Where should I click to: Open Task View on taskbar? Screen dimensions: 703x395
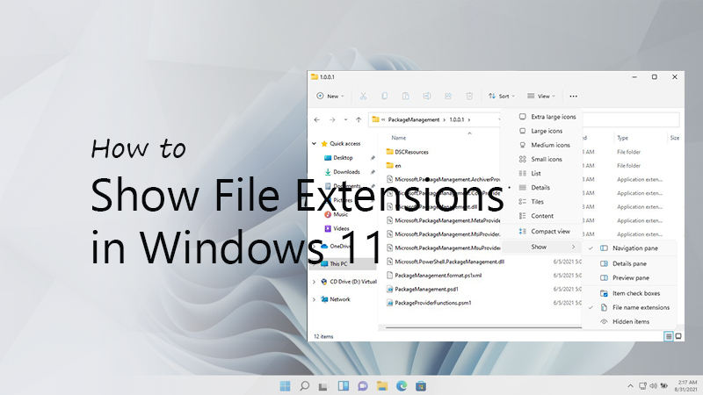click(x=323, y=385)
